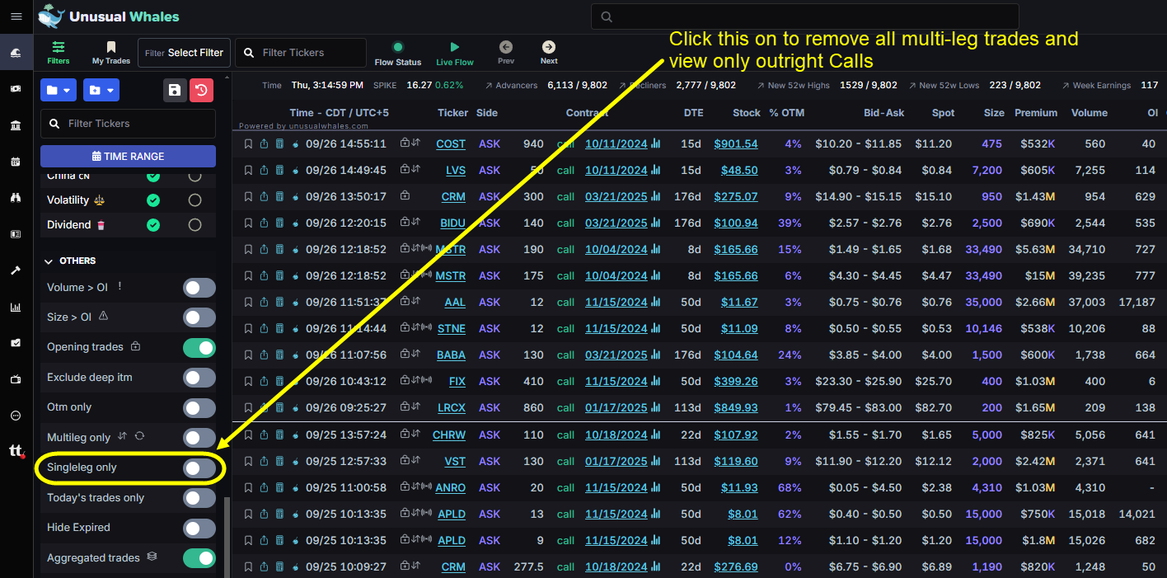This screenshot has width=1167, height=578.
Task: Select the Dividend empty radio circle
Action: 194,225
